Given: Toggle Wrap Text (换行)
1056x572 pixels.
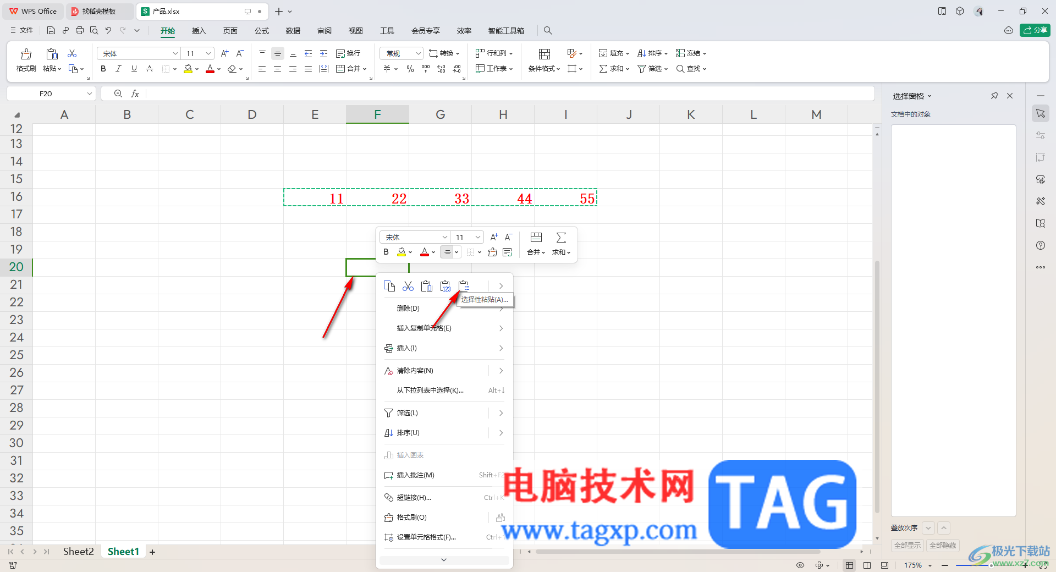Looking at the screenshot, I should pos(348,53).
